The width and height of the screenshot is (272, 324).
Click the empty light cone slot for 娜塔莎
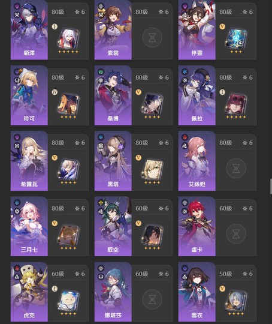(152, 299)
